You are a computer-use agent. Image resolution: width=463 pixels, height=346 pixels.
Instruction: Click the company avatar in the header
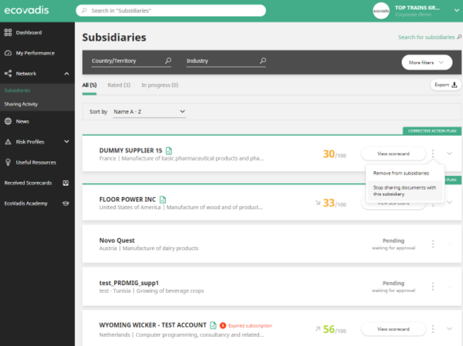[x=381, y=11]
